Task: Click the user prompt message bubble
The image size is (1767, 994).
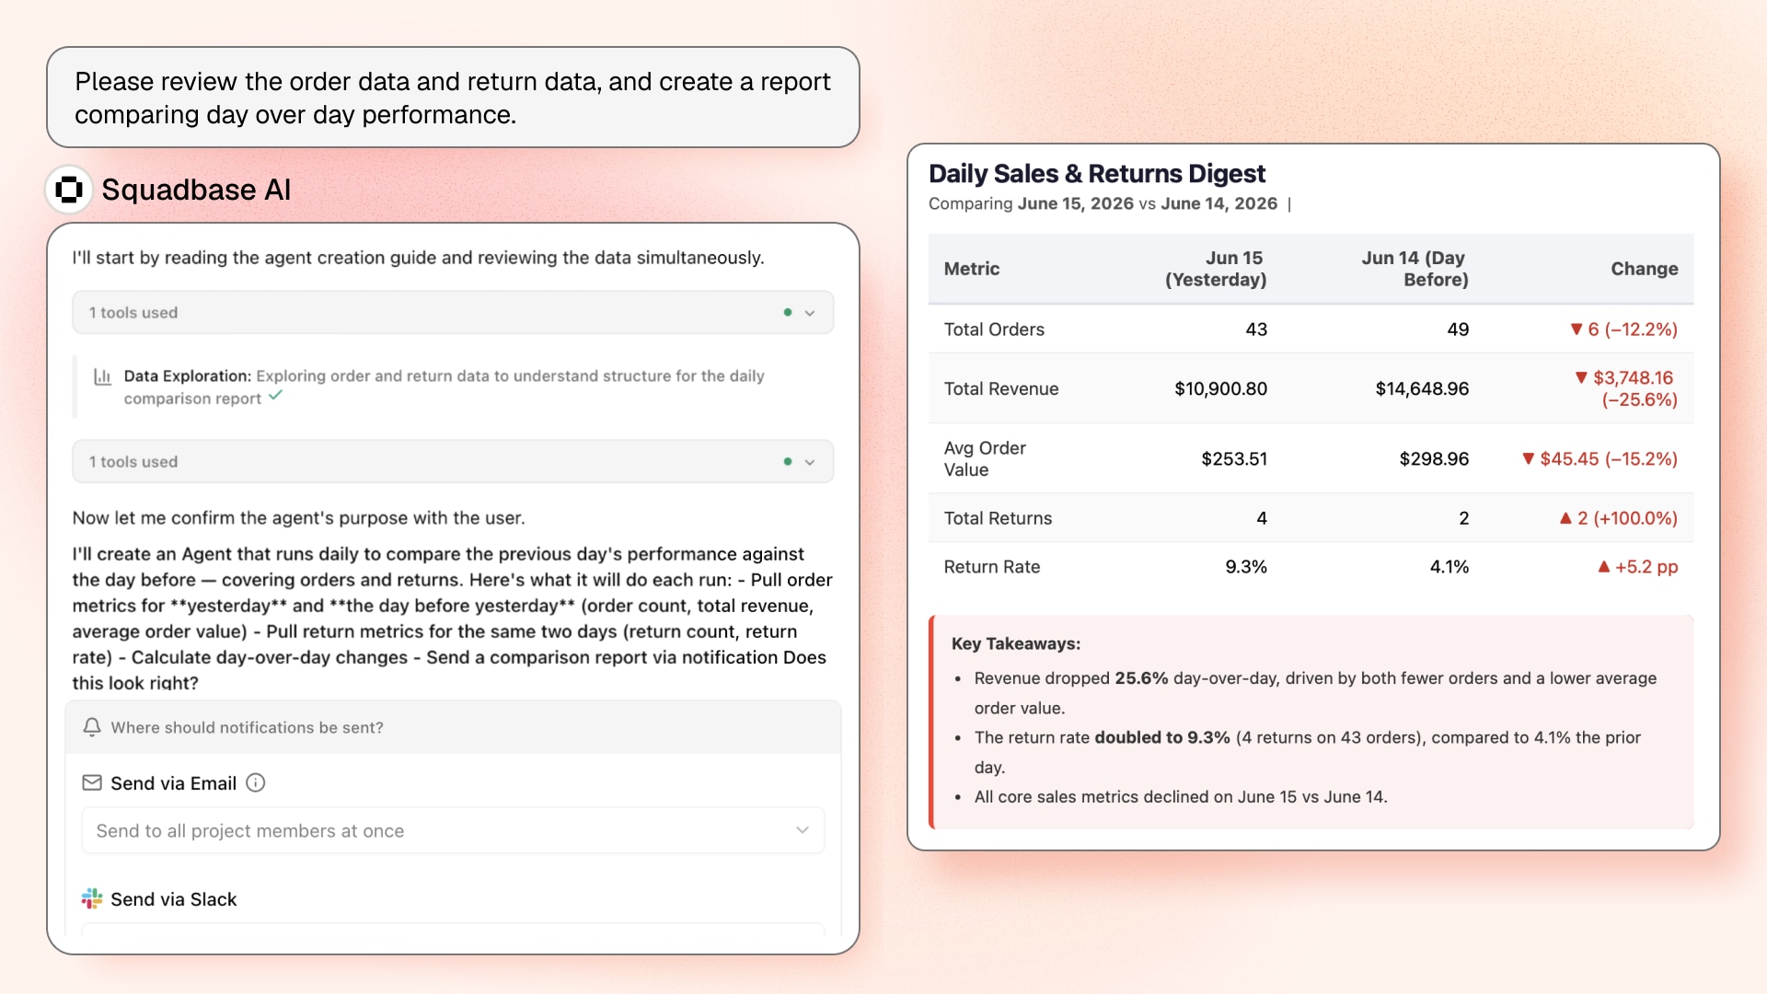Action: 453,98
